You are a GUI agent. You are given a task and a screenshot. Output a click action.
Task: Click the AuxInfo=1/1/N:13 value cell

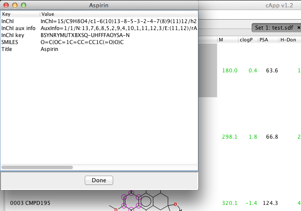pyautogui.click(x=119, y=28)
